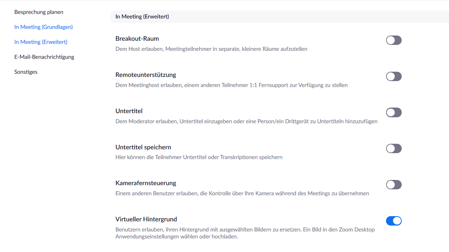Click the Breakout-Raum setting title
The height and width of the screenshot is (252, 449).
tap(137, 39)
